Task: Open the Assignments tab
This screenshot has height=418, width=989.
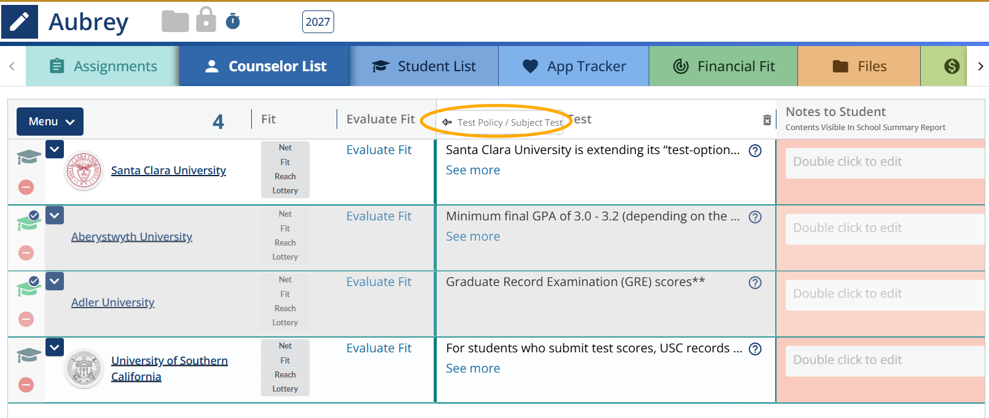Action: coord(103,66)
